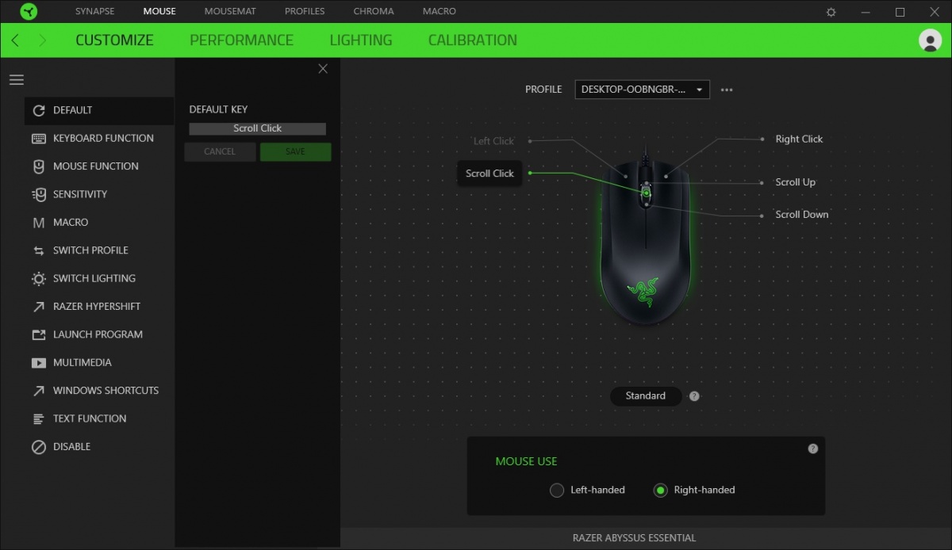952x550 pixels.
Task: Click the Default reset icon
Action: pos(39,110)
